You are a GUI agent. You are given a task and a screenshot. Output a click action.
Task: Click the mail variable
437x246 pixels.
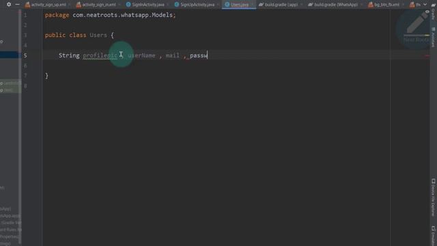coord(173,55)
